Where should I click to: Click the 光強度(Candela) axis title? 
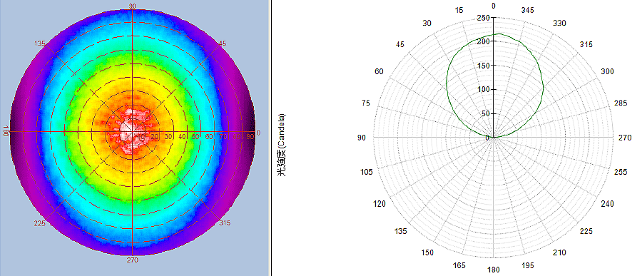tap(282, 145)
